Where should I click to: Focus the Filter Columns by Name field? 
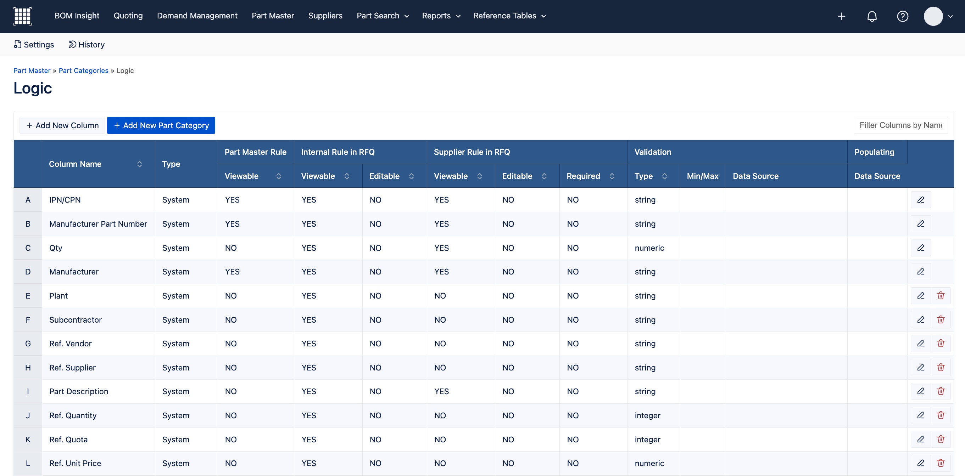[900, 125]
